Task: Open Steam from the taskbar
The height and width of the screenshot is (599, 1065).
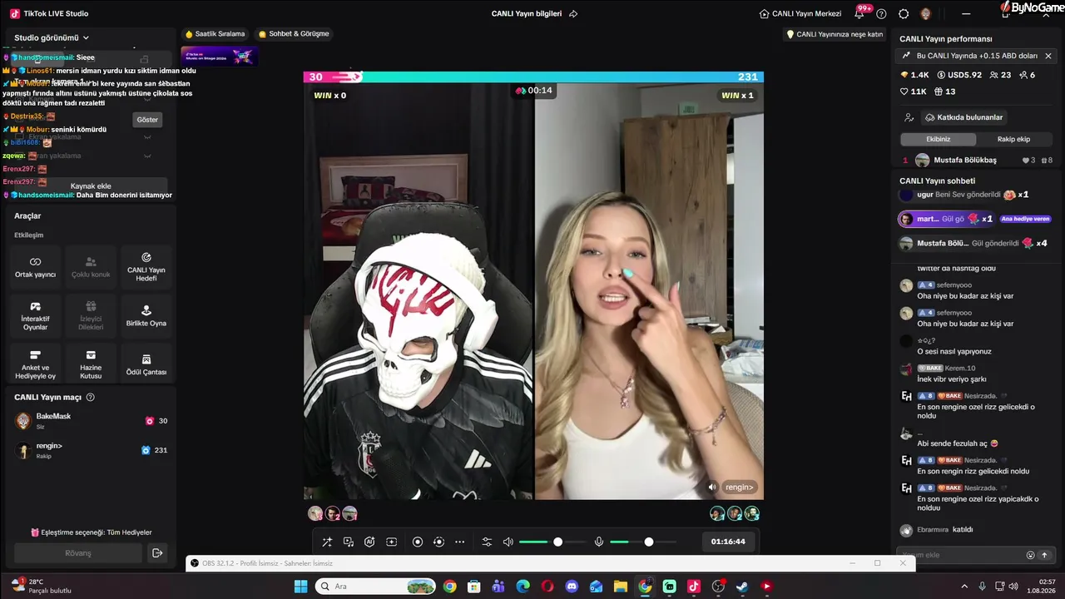Action: 742,587
